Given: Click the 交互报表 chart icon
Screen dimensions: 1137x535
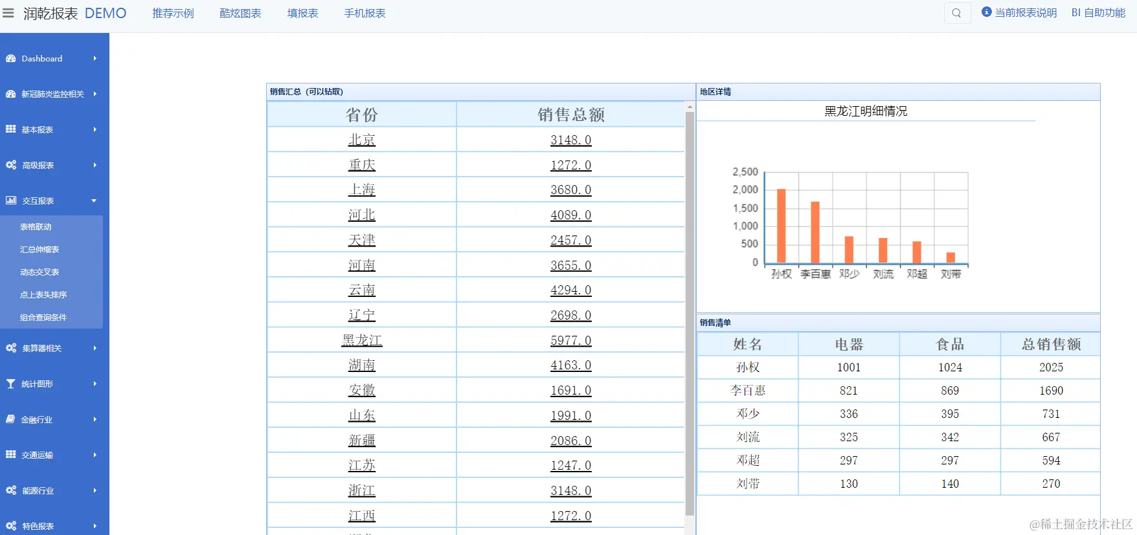Looking at the screenshot, I should 11,201.
